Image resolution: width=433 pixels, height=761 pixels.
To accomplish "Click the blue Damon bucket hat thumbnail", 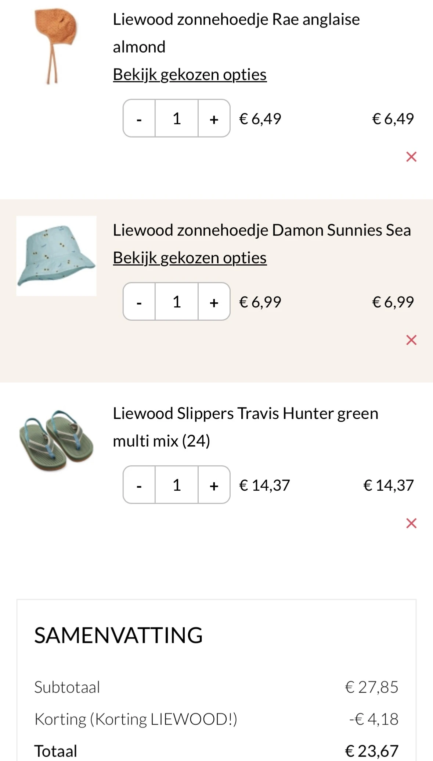I will (x=56, y=256).
